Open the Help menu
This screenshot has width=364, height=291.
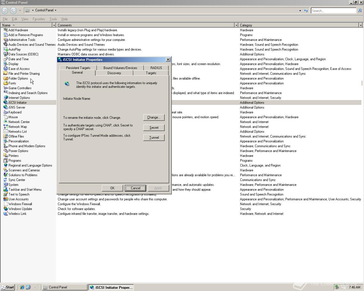pyautogui.click(x=65, y=19)
